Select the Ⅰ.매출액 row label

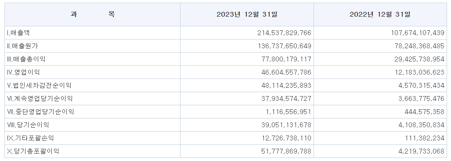(x=18, y=33)
